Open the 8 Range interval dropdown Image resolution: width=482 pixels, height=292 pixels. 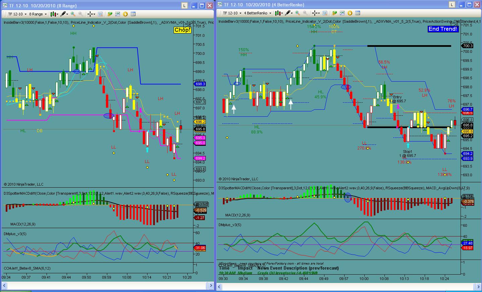[x=38, y=14]
